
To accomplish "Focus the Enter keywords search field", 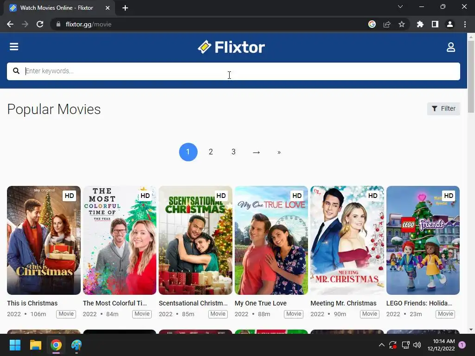I will tap(233, 71).
